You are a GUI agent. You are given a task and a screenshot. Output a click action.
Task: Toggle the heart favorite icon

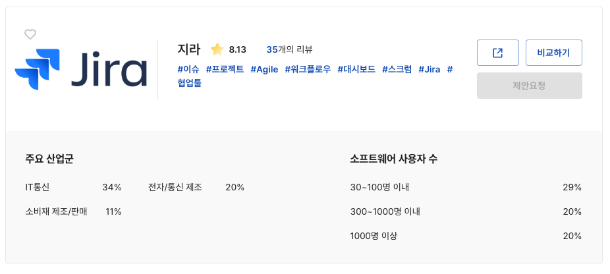(30, 34)
